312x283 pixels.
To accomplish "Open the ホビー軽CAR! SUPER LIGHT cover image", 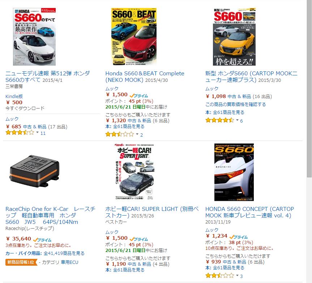I will [134, 172].
